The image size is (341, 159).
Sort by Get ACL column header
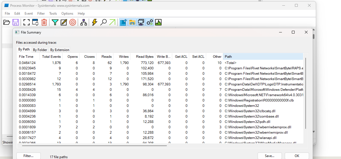pos(181,57)
